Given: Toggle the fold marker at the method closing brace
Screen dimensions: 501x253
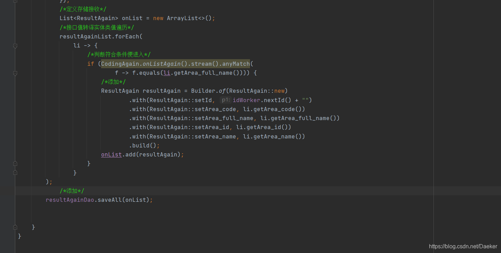Looking at the screenshot, I should [15, 227].
